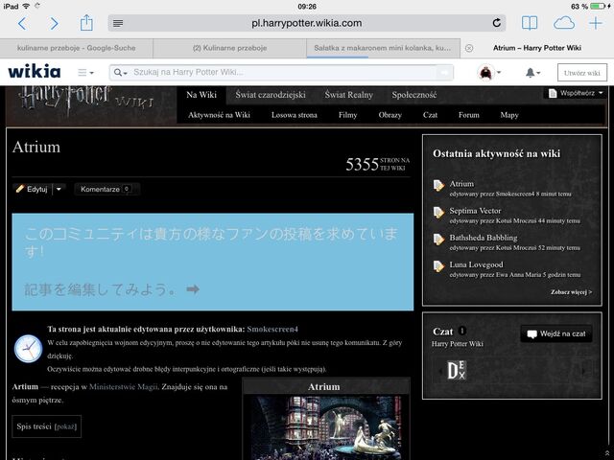Click the previous arrow in chat users carousel
614x460 pixels.
point(441,371)
